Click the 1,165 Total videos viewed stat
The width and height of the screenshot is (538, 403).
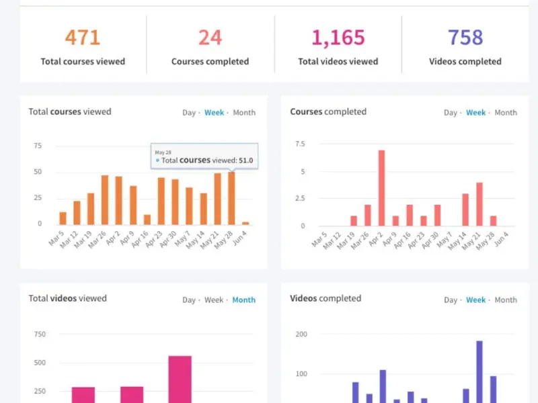[338, 38]
